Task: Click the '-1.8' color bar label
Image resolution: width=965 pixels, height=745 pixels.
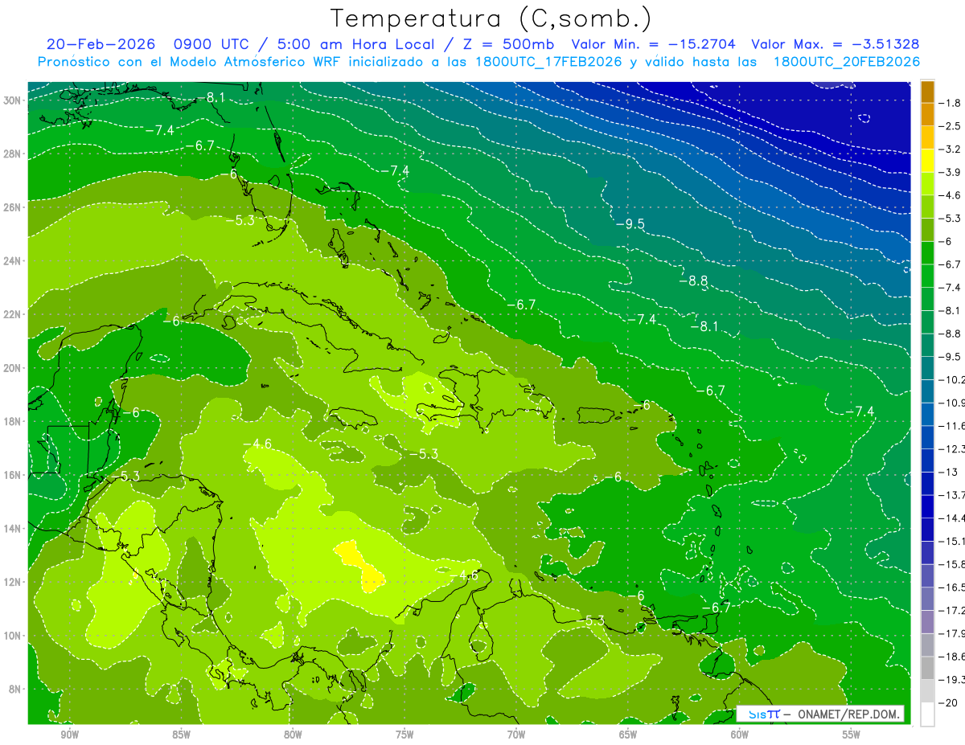Action: (x=950, y=103)
